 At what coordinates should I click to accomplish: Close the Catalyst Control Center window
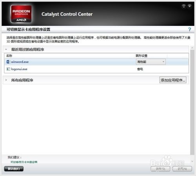(x=190, y=6)
